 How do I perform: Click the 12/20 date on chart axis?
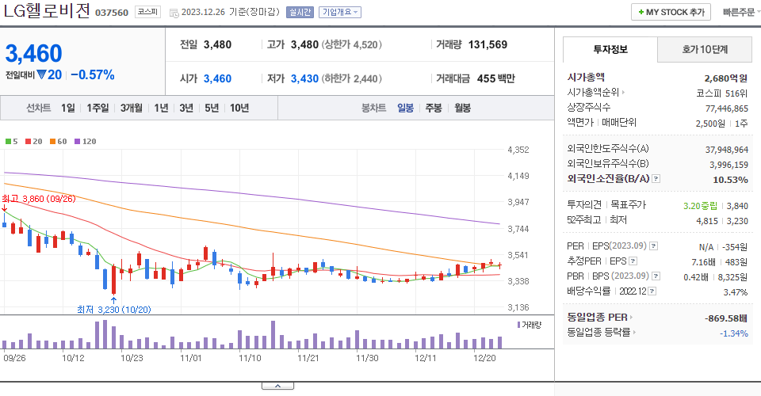484,358
